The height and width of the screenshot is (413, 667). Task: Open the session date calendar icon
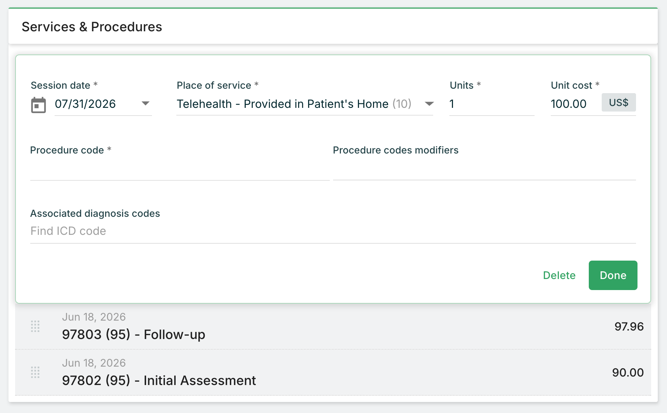point(38,105)
